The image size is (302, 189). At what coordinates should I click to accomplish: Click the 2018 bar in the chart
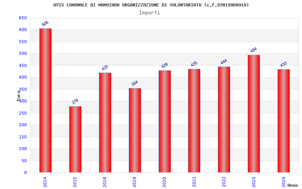coord(105,122)
